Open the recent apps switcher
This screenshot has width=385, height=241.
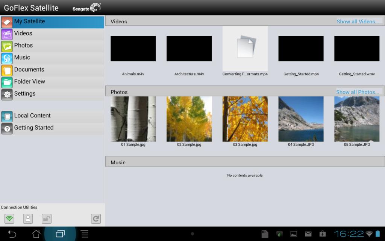tap(60, 233)
